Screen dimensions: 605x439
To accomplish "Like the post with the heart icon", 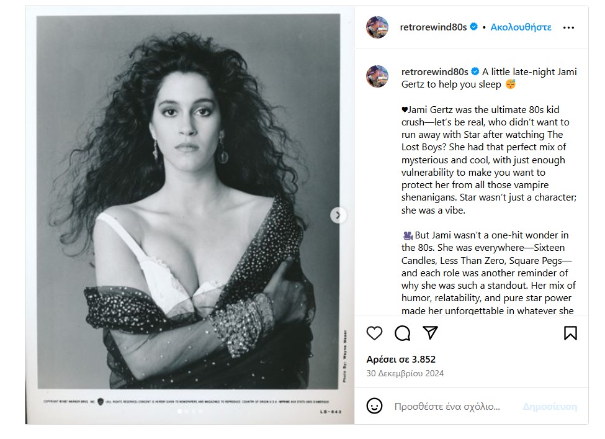I will point(374,333).
